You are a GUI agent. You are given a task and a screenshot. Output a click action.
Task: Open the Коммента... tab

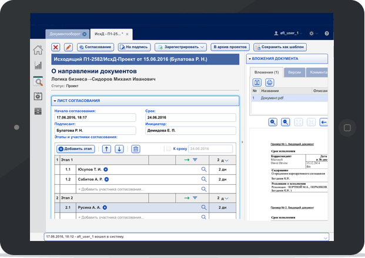317,73
